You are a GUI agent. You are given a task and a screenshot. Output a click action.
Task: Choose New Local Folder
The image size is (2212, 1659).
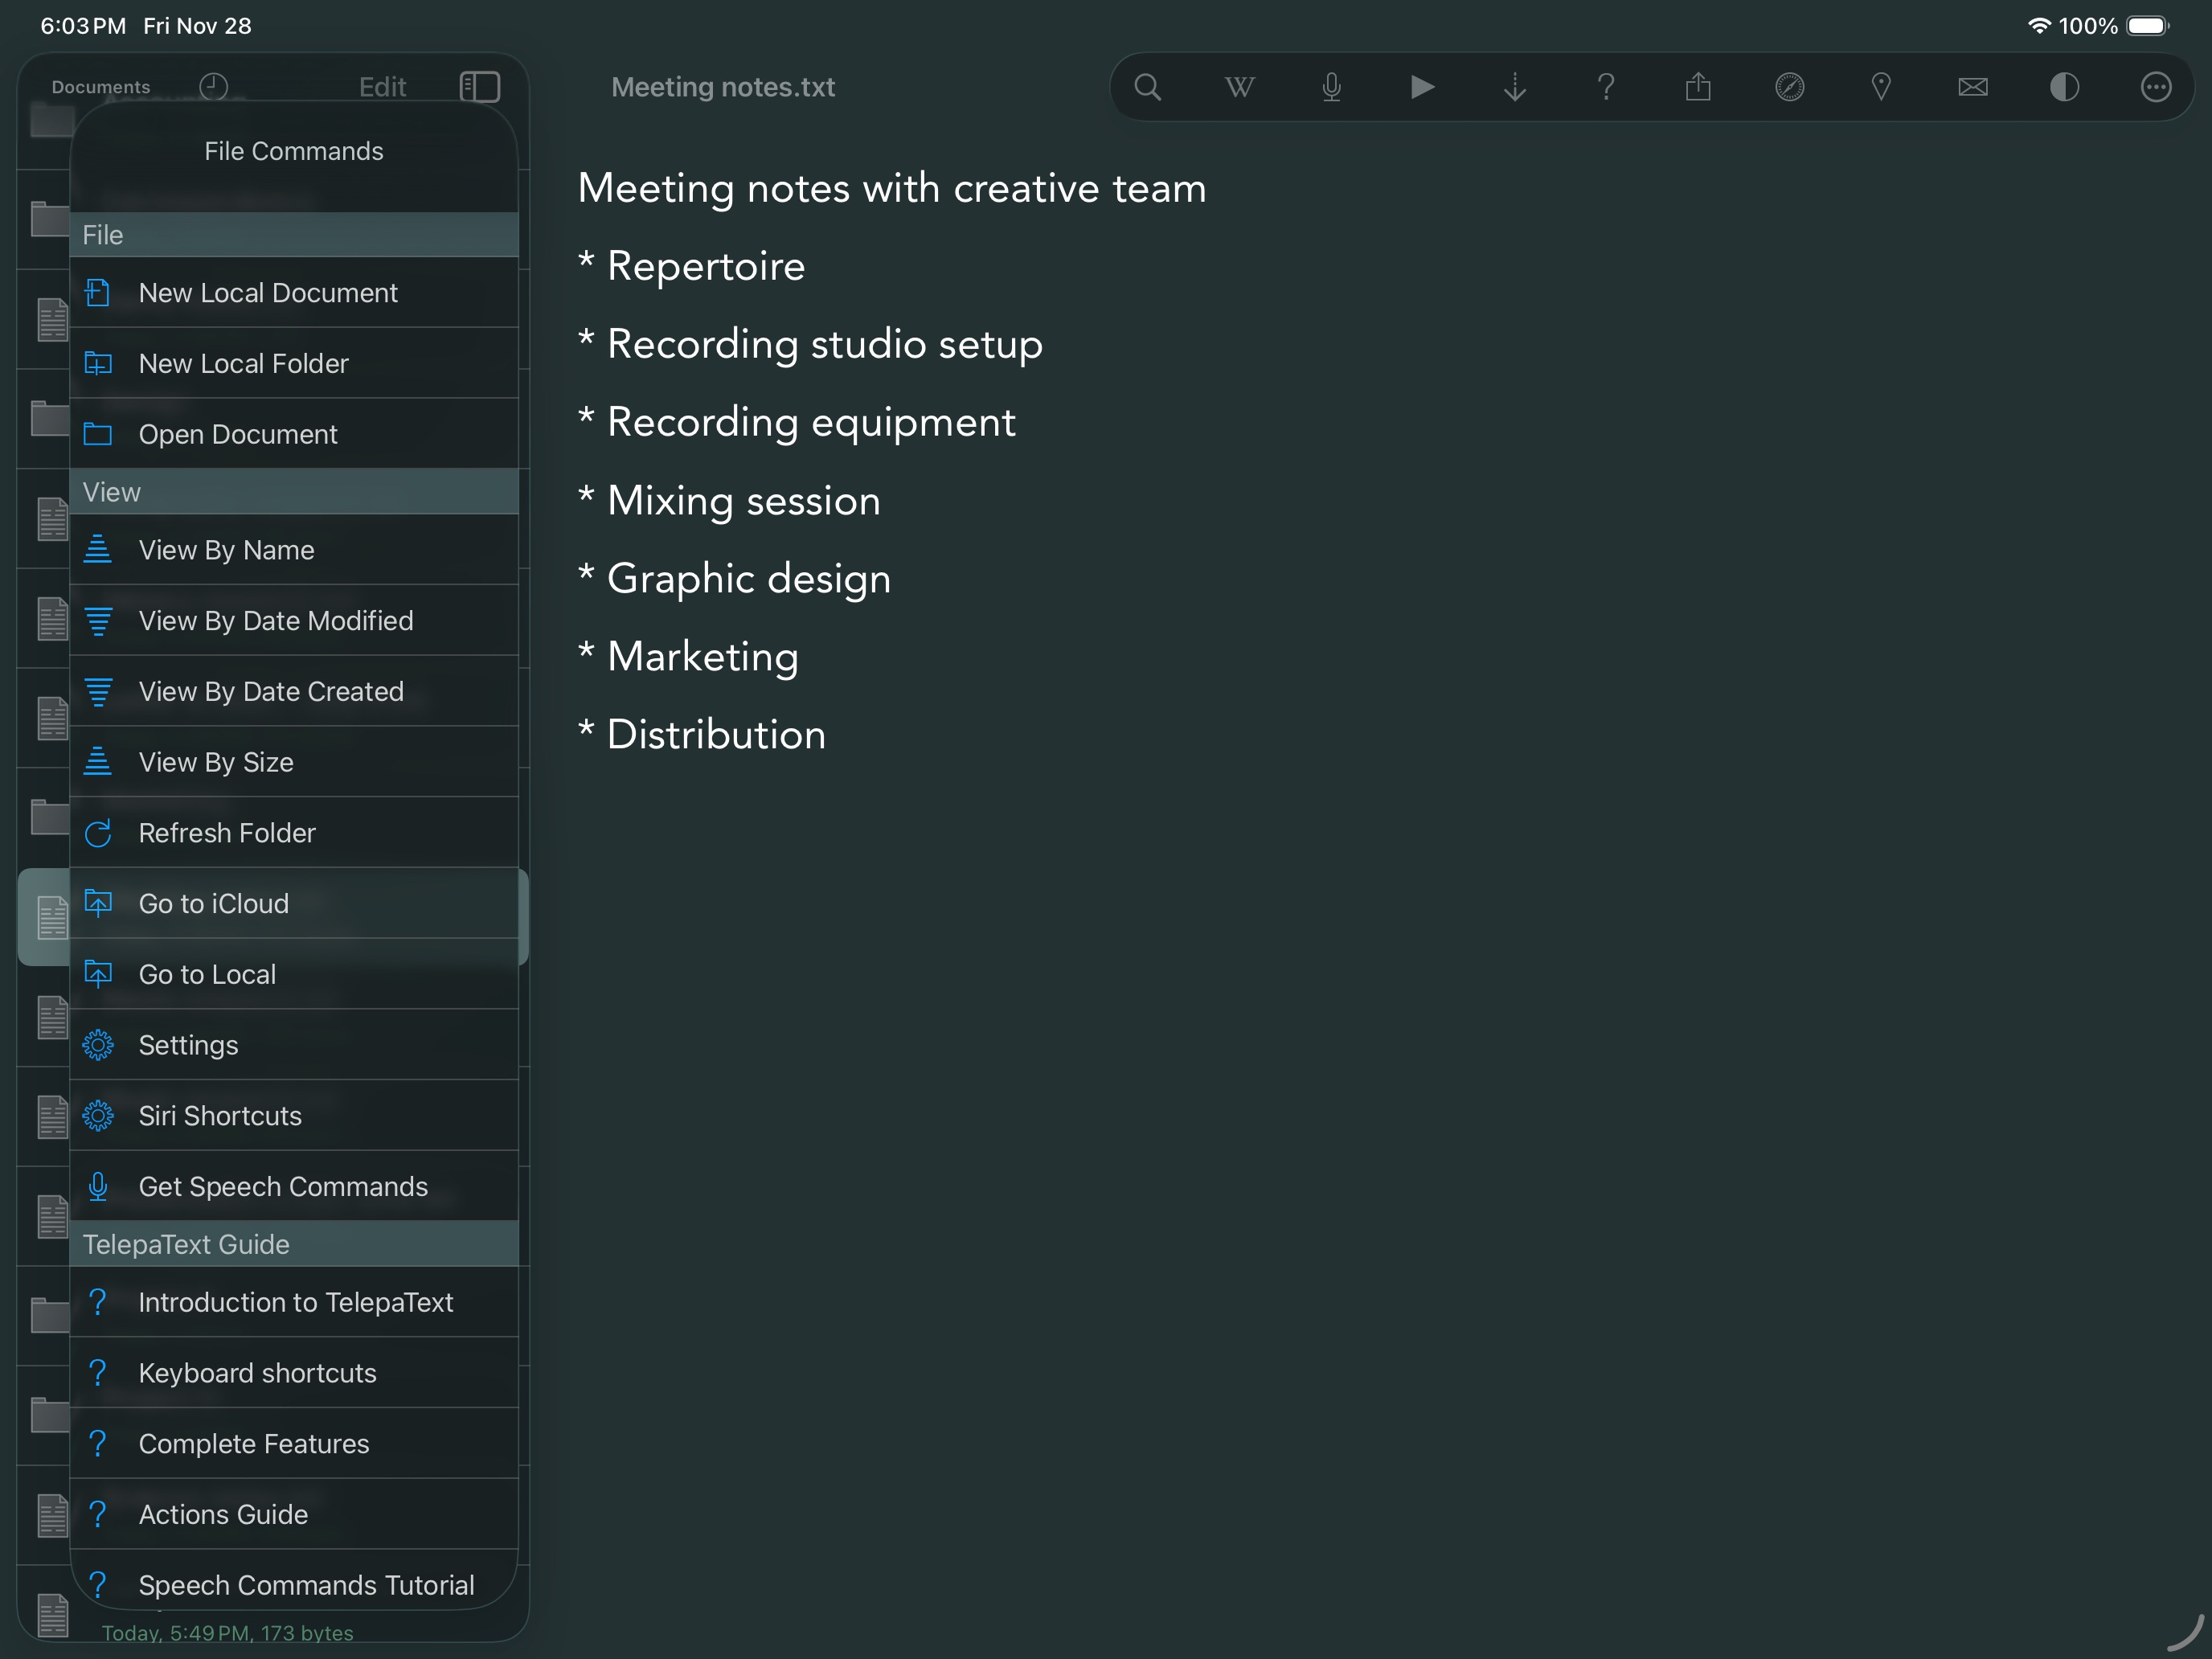click(294, 363)
